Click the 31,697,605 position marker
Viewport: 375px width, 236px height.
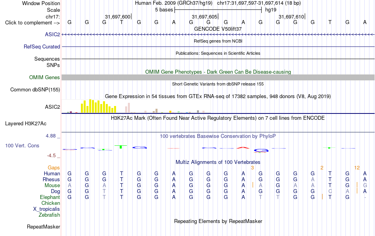click(204, 17)
